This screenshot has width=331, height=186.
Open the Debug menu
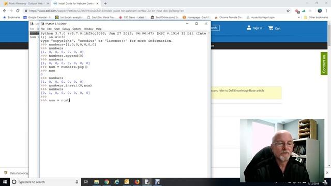pyautogui.click(x=66, y=29)
